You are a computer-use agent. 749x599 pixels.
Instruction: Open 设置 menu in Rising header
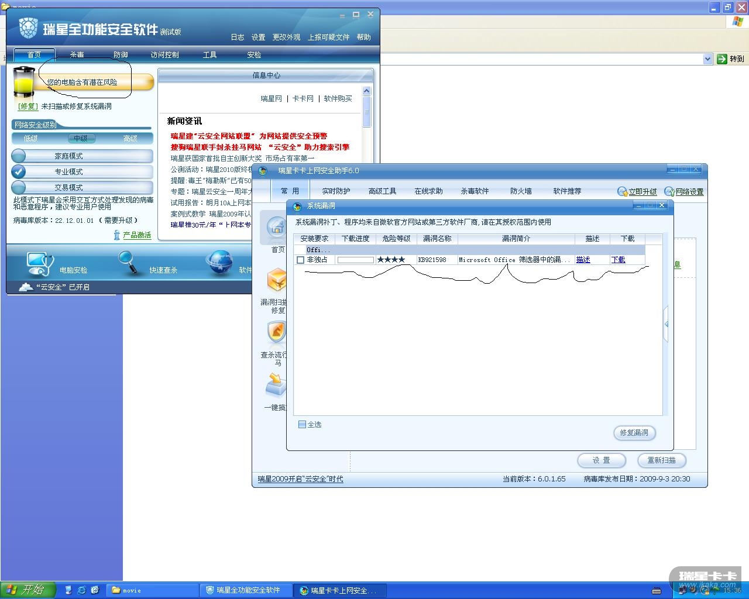[x=259, y=37]
